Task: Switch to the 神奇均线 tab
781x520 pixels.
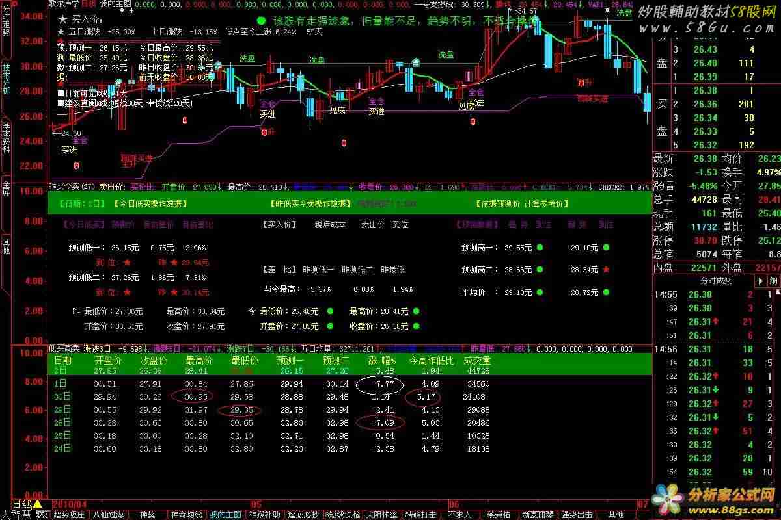Action: pyautogui.click(x=186, y=514)
